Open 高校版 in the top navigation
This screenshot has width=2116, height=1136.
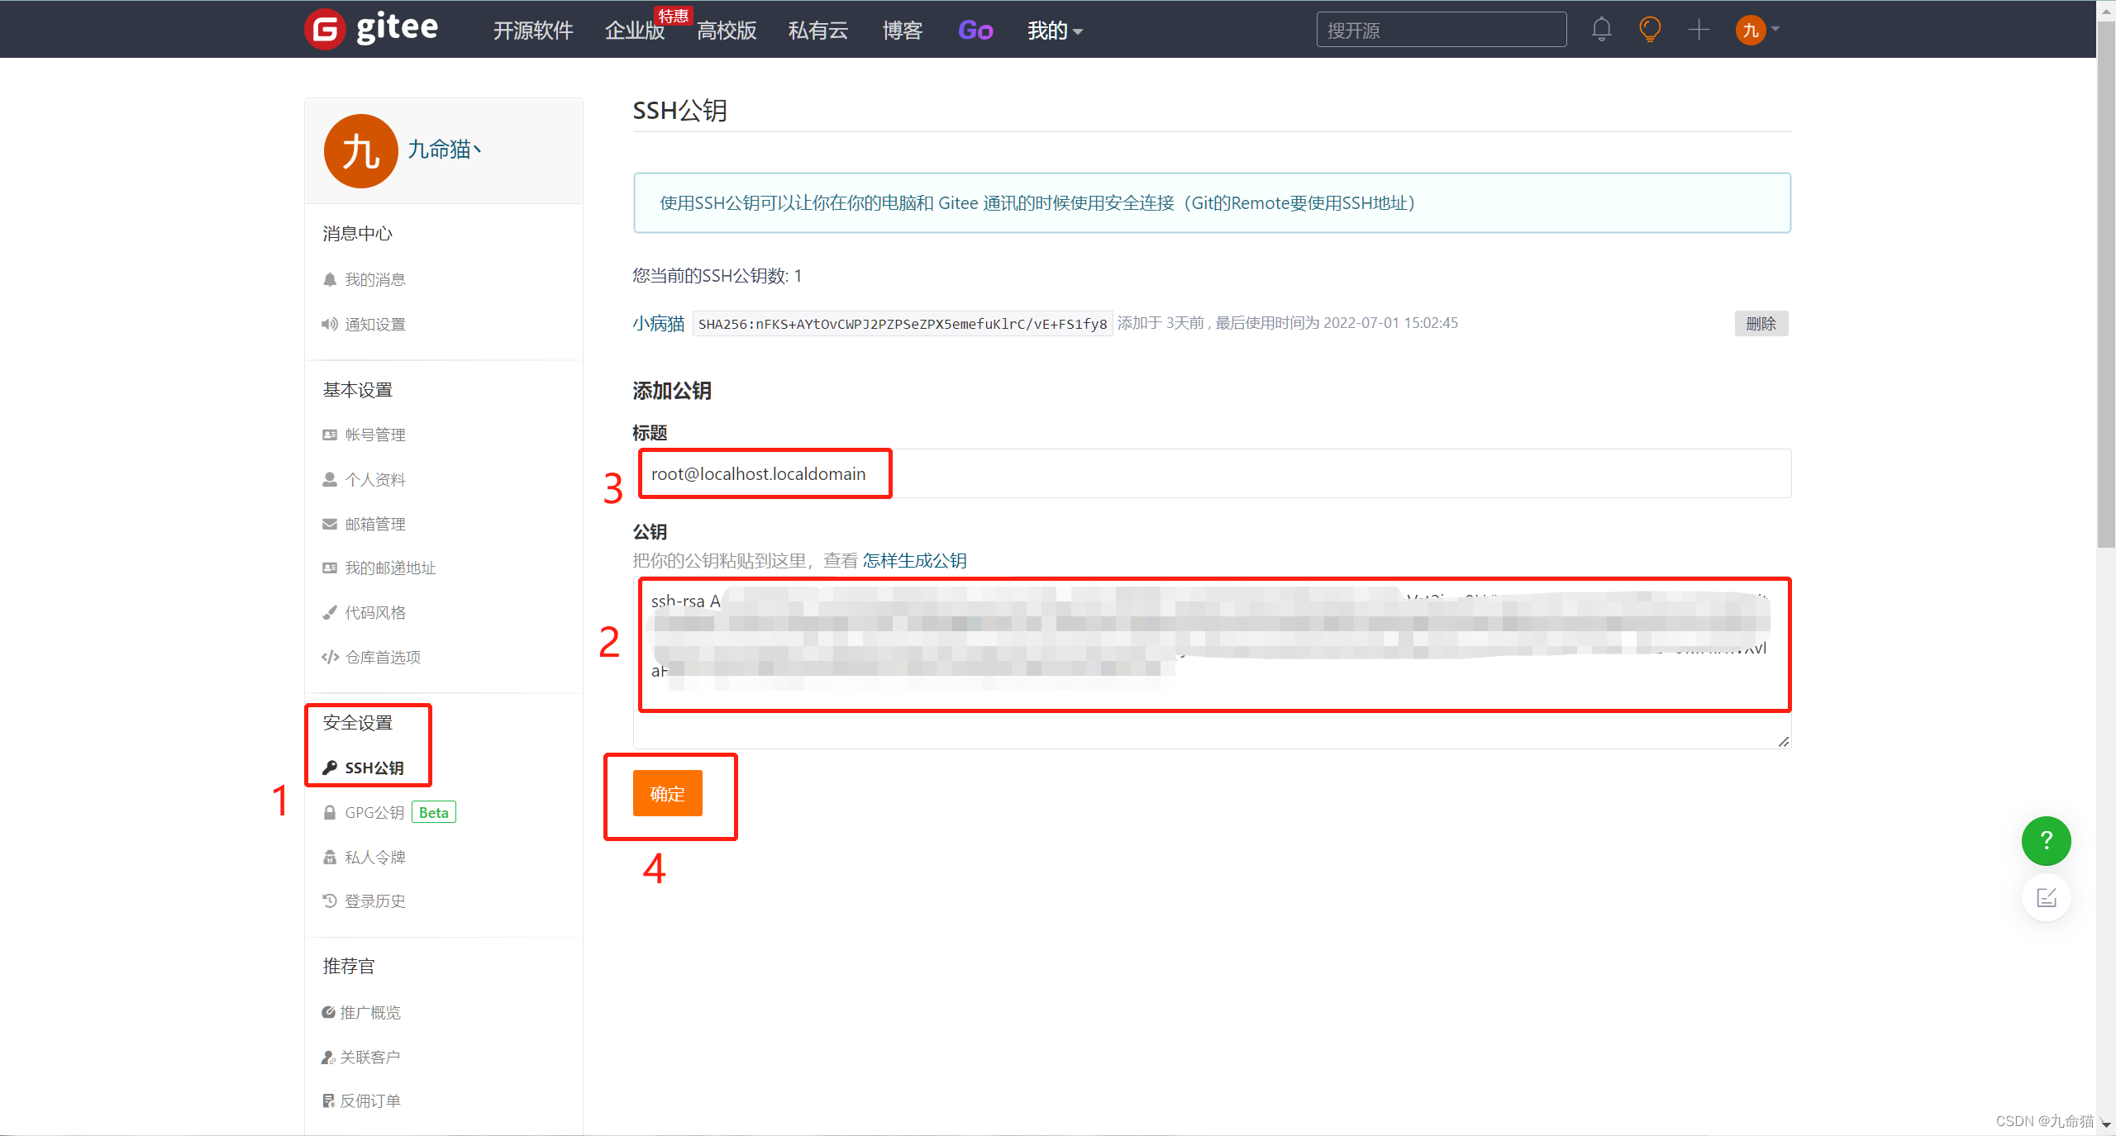[x=727, y=31]
